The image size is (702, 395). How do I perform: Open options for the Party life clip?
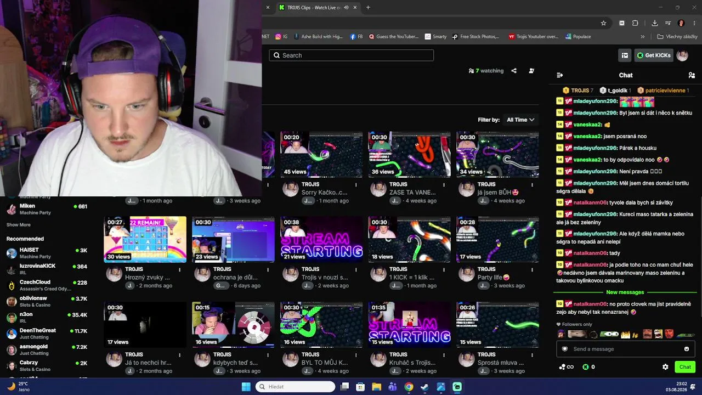tap(532, 269)
